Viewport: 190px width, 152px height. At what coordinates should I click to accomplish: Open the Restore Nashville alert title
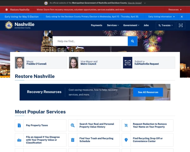click(20, 10)
